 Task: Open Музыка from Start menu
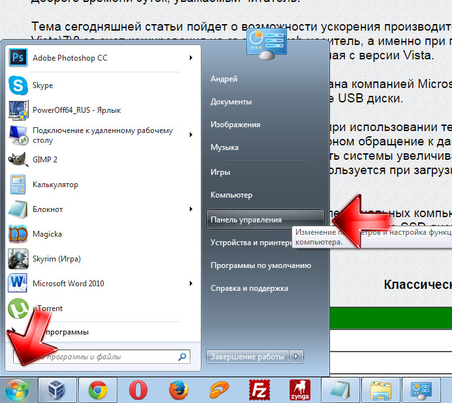tap(224, 147)
